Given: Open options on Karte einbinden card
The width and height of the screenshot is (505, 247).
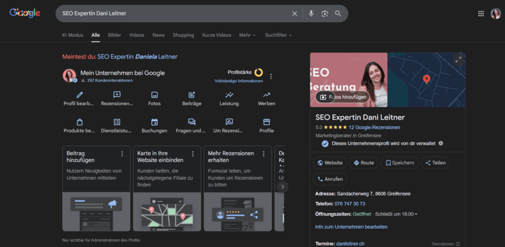Looking at the screenshot, I should [193, 154].
